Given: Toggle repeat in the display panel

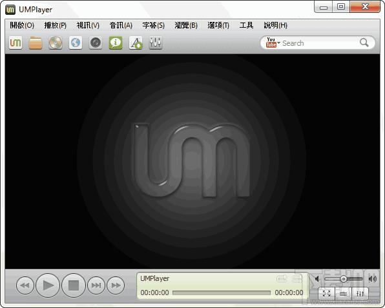Looking at the screenshot, I should 282,278.
